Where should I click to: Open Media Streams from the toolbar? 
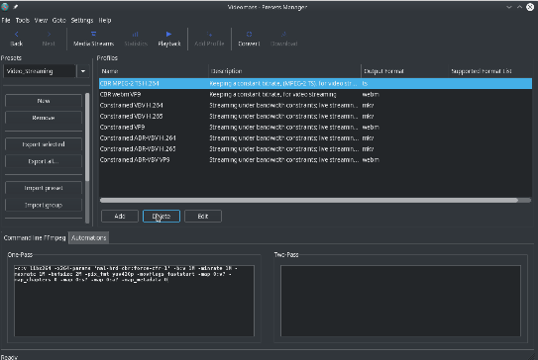(x=93, y=39)
